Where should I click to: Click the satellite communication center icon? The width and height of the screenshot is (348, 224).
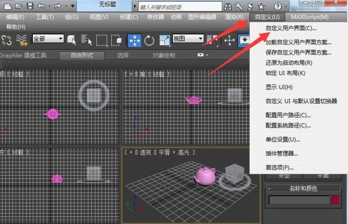(250, 7)
